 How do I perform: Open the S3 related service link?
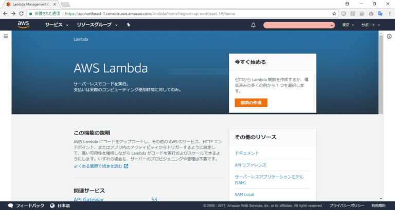click(154, 199)
